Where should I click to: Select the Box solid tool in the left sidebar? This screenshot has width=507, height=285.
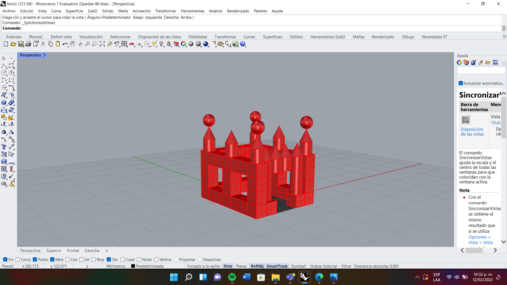(4, 103)
